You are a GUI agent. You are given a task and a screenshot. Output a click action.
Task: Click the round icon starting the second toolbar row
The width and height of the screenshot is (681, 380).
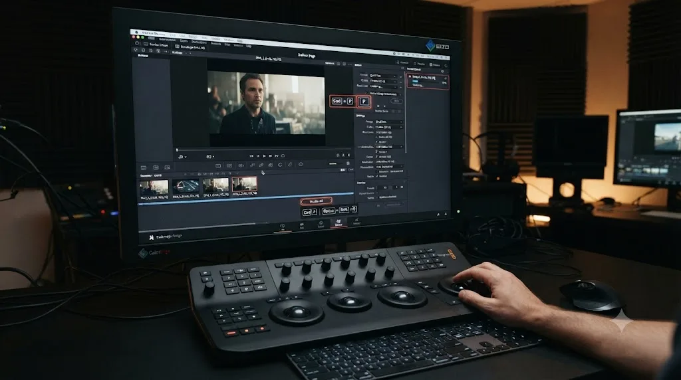pyautogui.click(x=137, y=43)
